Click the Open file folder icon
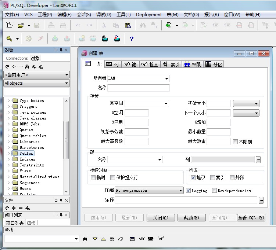 21,26
